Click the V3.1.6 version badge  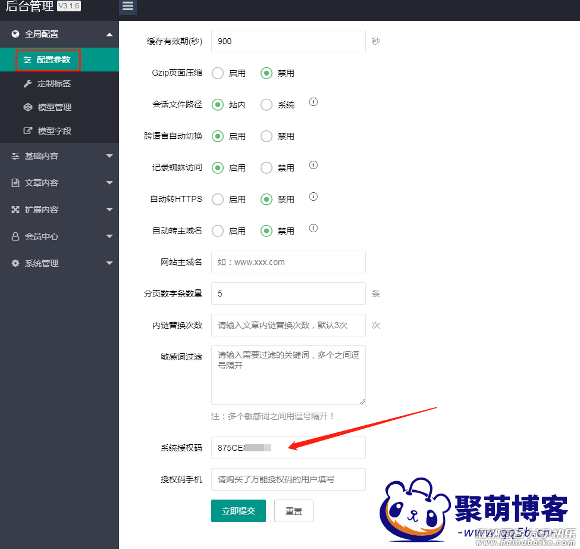[69, 6]
